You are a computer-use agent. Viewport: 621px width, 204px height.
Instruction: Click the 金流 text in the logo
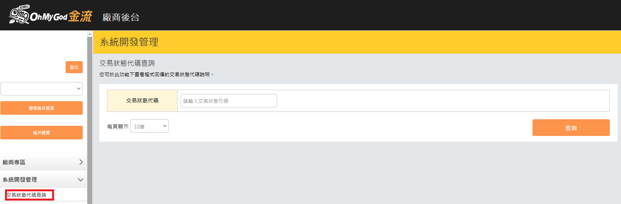80,16
